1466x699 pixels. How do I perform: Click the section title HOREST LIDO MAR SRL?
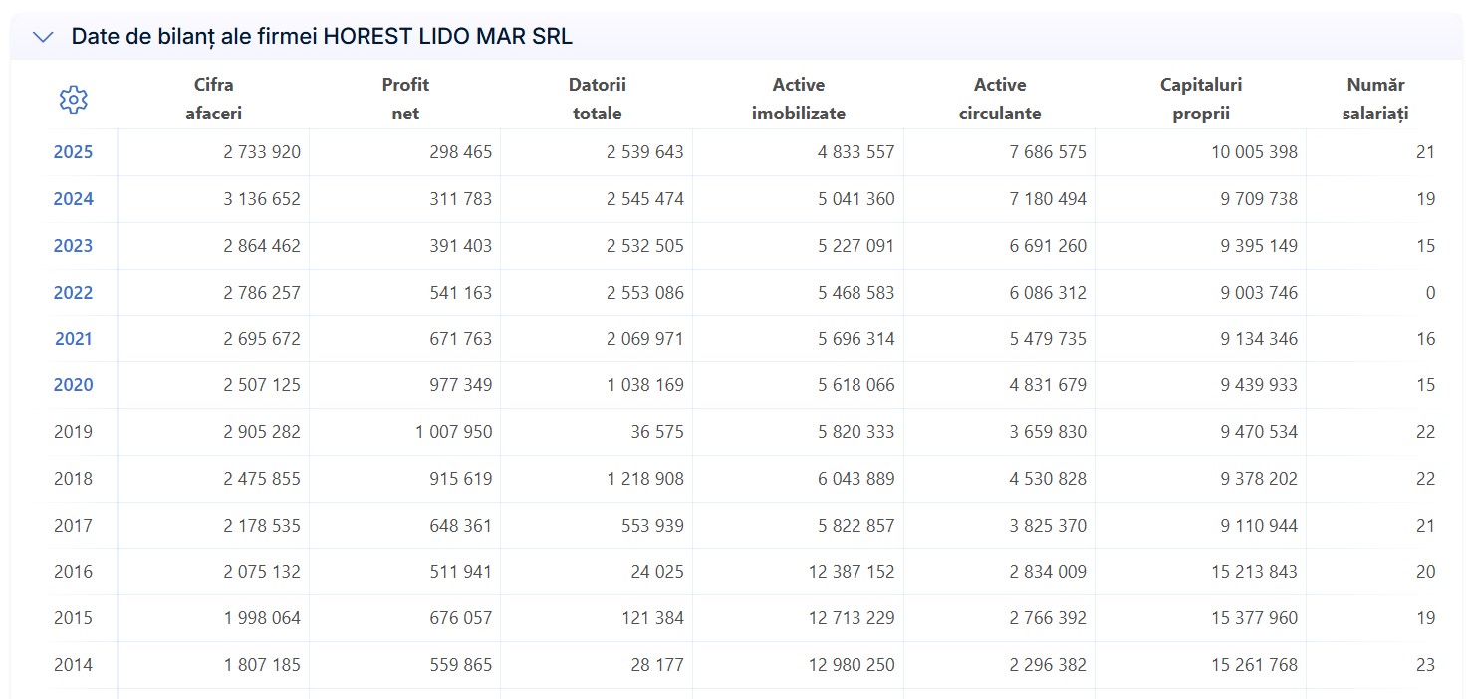point(448,37)
